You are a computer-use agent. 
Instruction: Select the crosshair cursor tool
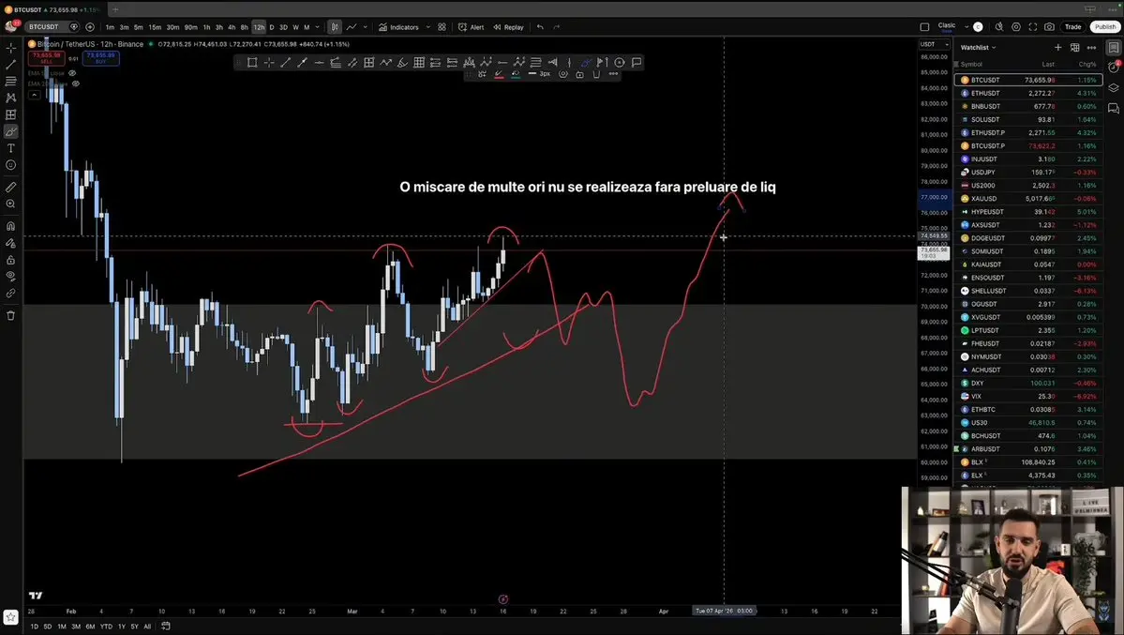click(10, 48)
